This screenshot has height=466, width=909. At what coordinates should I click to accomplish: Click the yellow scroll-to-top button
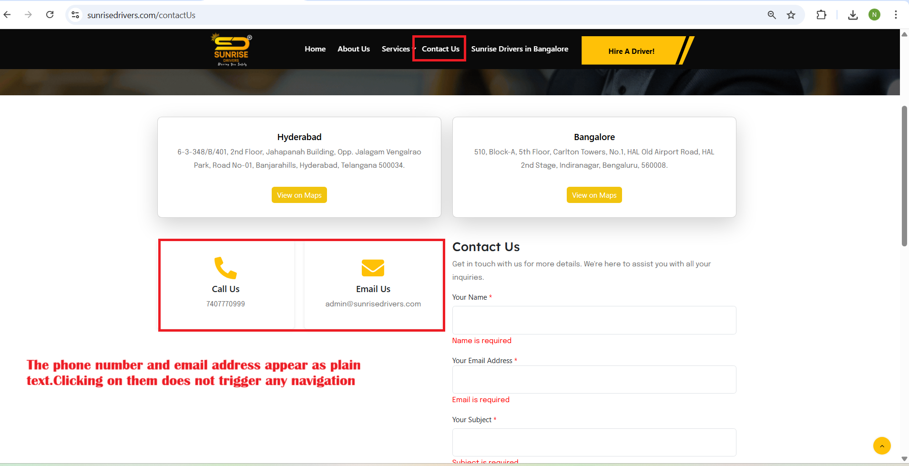882,446
